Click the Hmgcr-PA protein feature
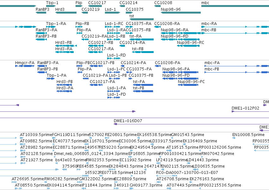Screen dimensions: 269x190 click(25, 66)
